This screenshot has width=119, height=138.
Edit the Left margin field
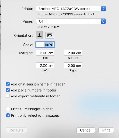click(45, 66)
